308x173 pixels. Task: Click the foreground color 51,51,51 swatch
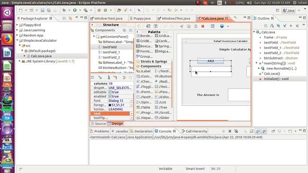[110, 105]
